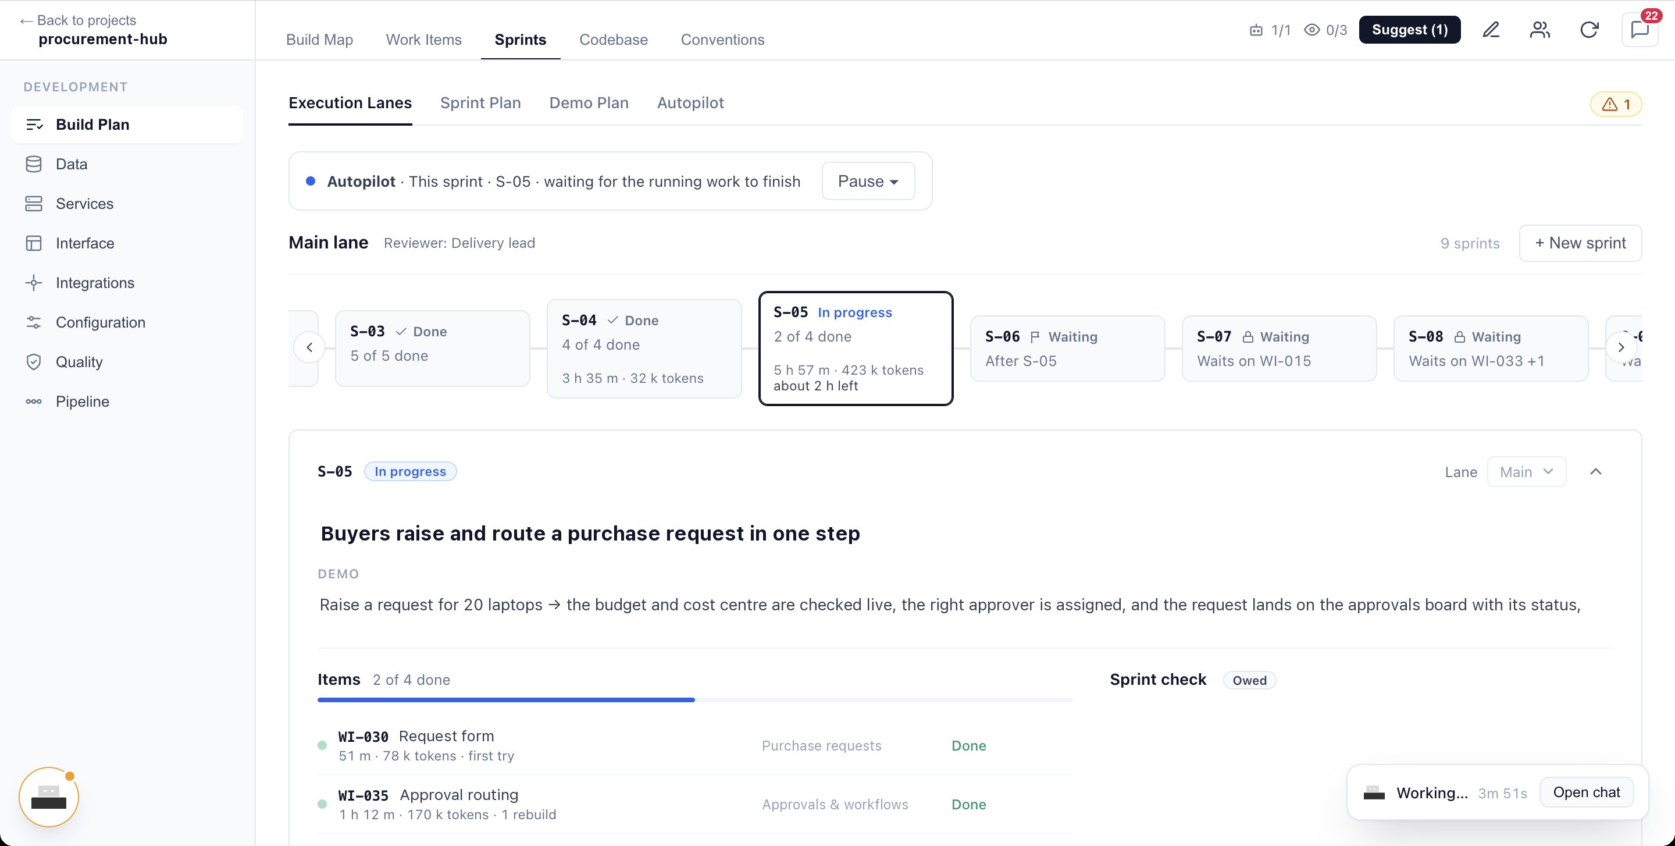Click the Suggest (1) button
This screenshot has width=1675, height=846.
pyautogui.click(x=1410, y=30)
